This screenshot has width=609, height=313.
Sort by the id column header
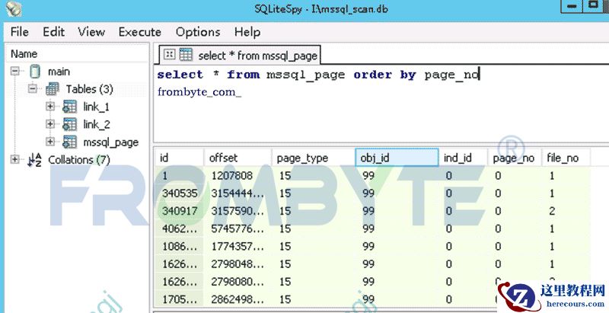pyautogui.click(x=180, y=158)
